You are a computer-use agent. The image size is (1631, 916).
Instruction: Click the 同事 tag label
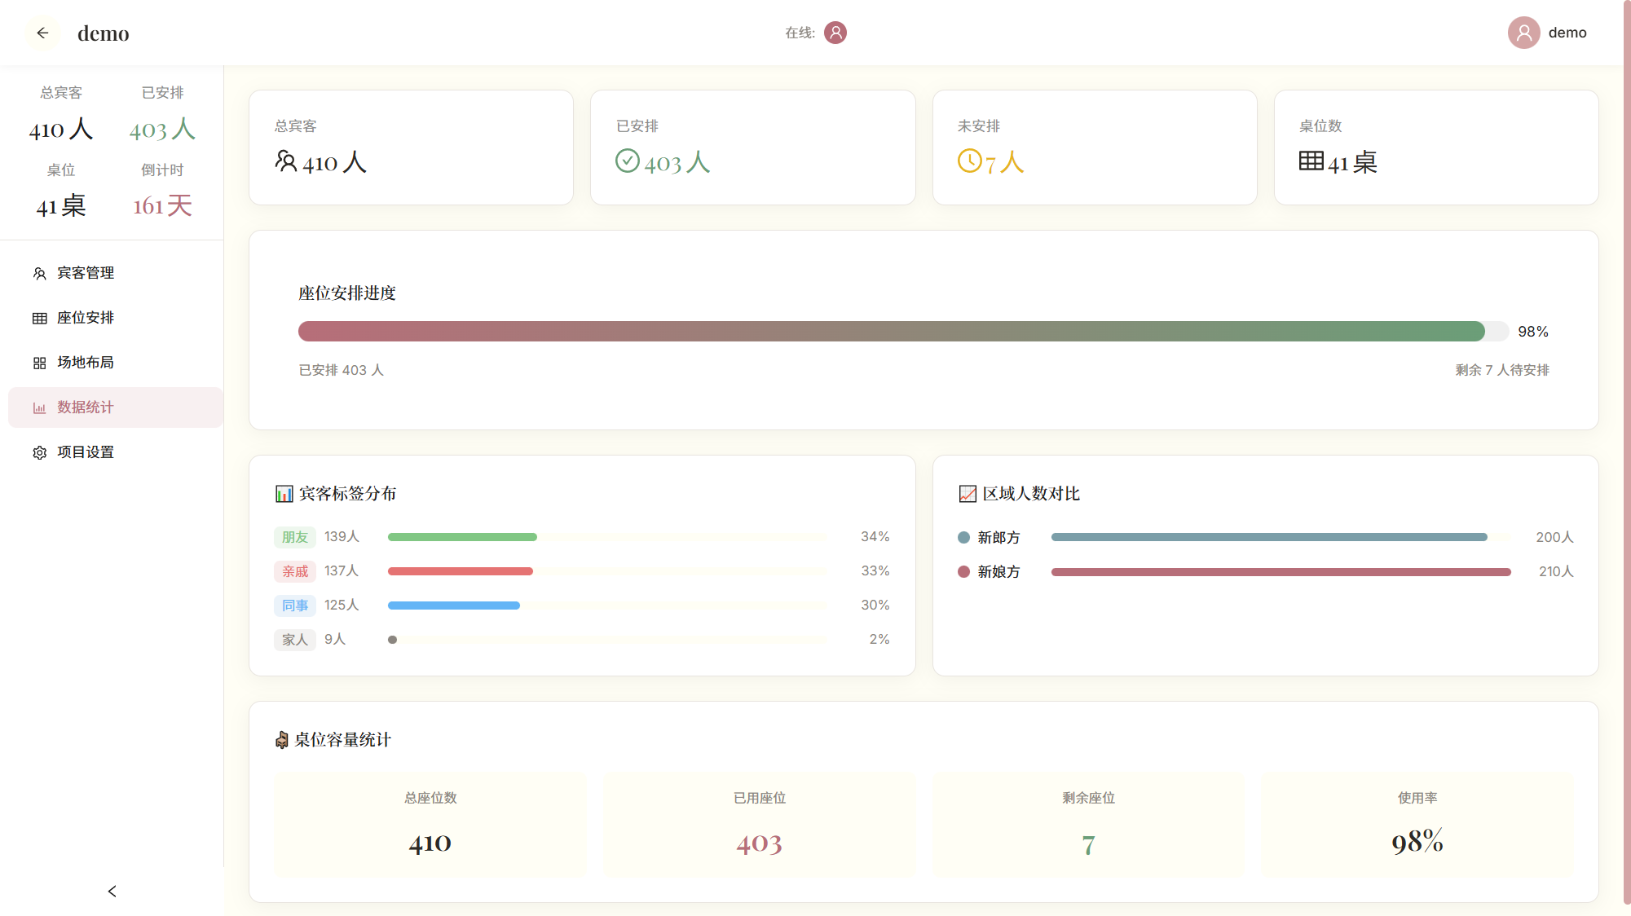[x=295, y=606]
